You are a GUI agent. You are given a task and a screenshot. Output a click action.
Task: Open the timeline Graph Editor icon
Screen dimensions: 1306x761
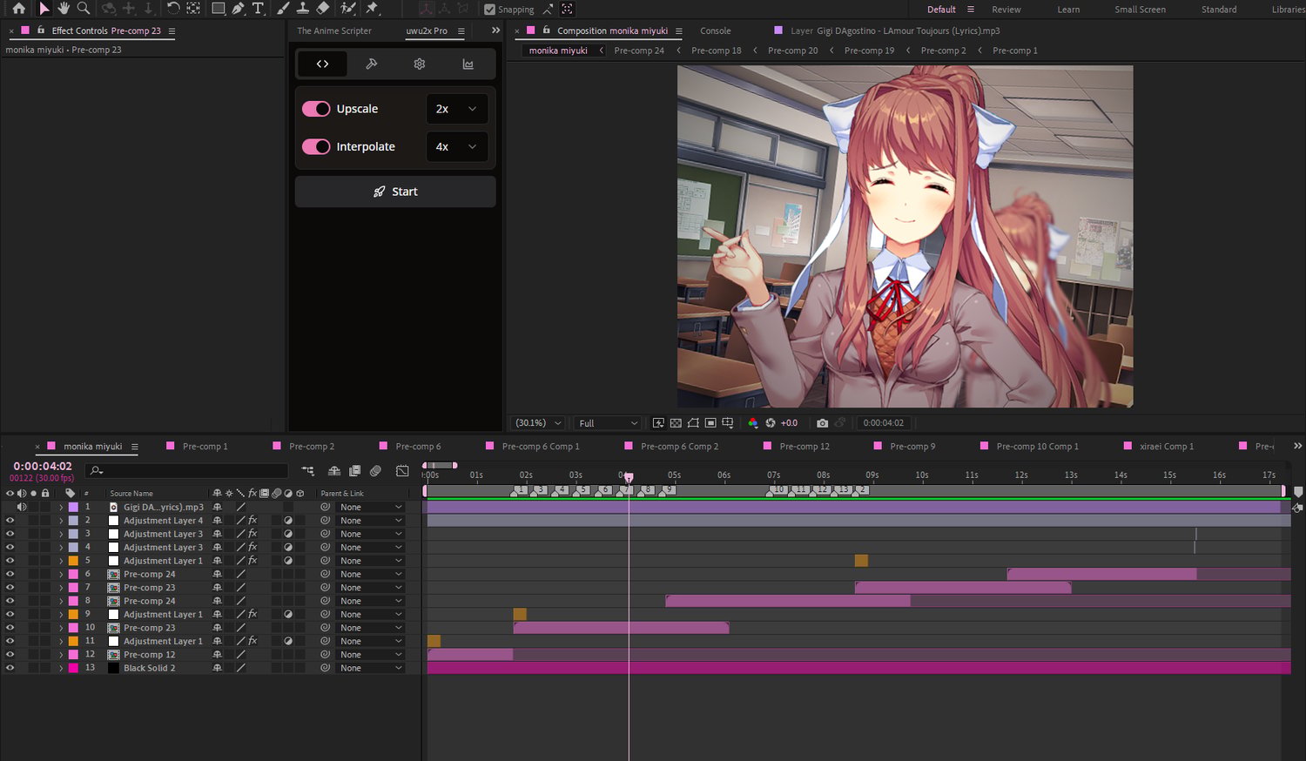click(402, 471)
